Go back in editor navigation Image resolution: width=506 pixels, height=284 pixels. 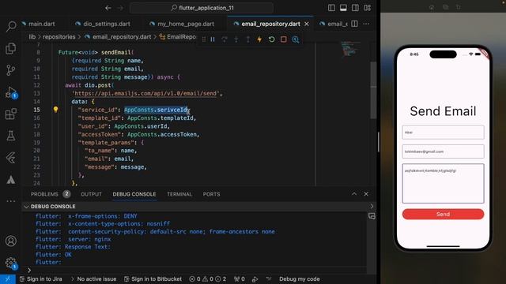click(x=108, y=8)
